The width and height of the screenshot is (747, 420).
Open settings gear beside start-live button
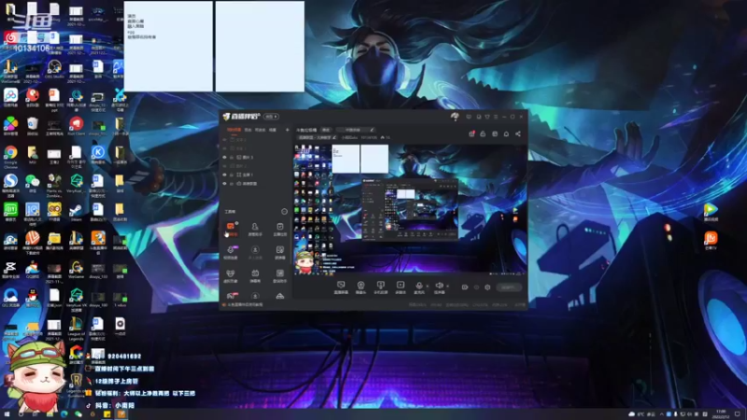point(487,287)
